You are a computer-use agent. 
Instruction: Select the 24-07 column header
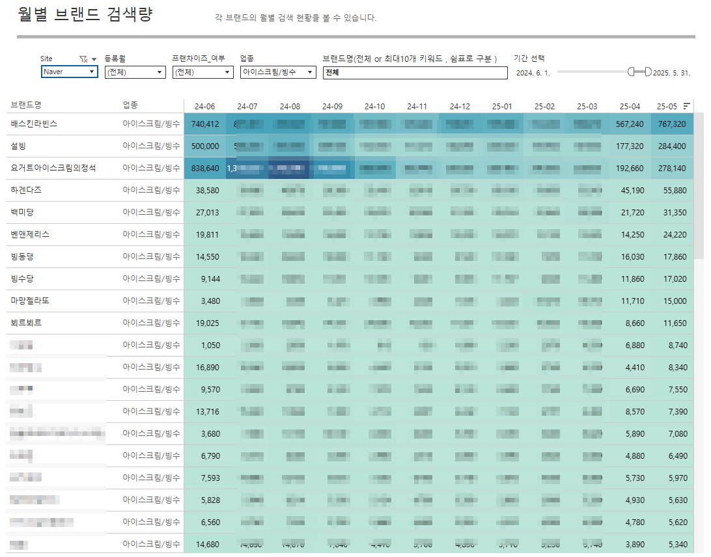click(247, 107)
